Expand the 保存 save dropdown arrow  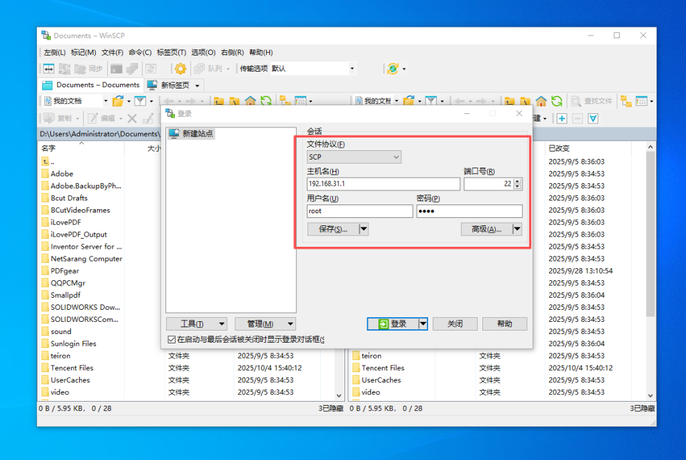coord(364,229)
